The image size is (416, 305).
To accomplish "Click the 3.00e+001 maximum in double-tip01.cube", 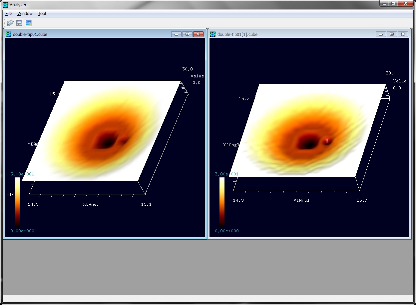I will point(22,174).
